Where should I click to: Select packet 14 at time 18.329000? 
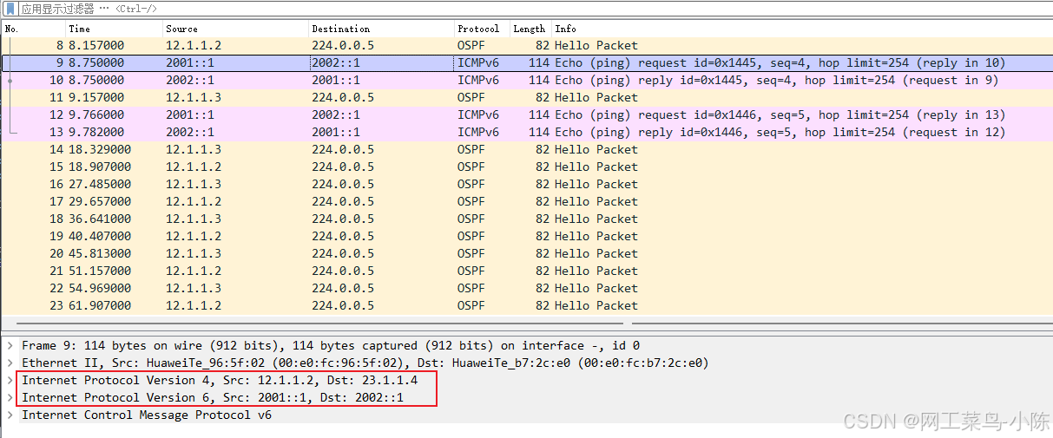(526, 149)
